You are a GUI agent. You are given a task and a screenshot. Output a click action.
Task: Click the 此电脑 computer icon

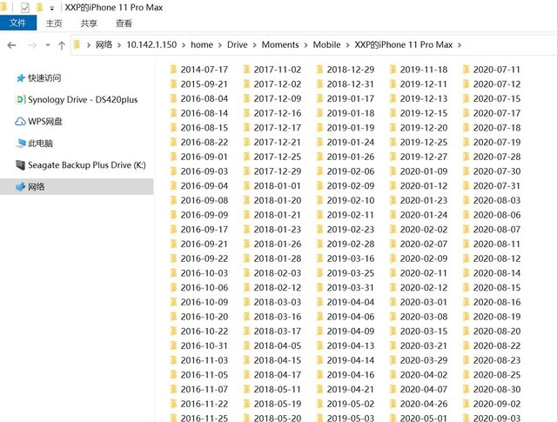coord(21,144)
